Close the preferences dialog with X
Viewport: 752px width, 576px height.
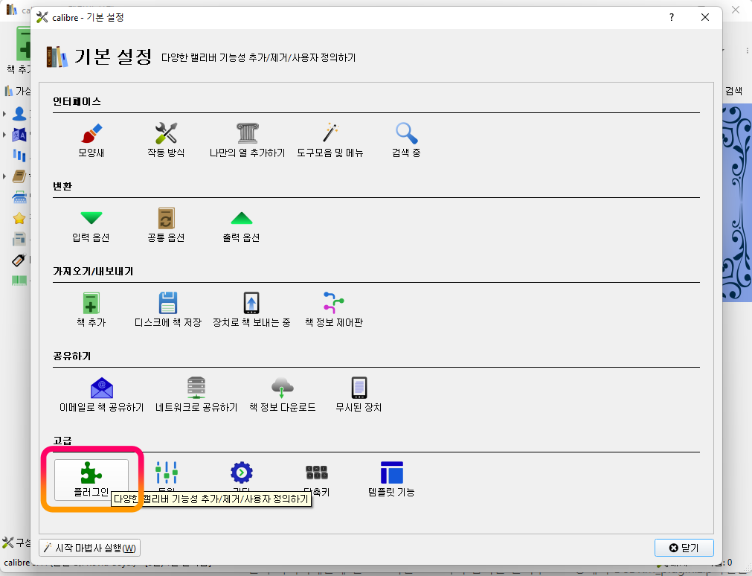point(705,17)
